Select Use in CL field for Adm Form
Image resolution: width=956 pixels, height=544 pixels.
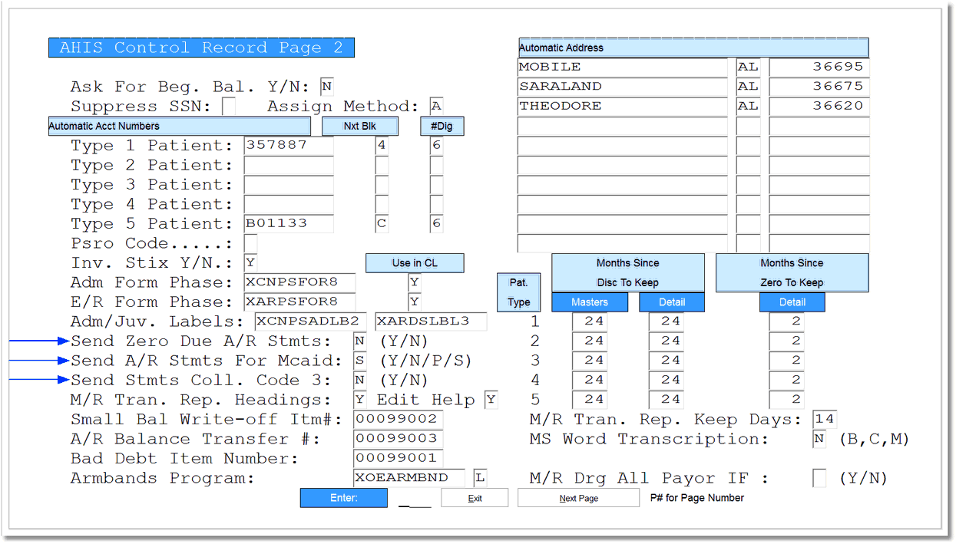[x=415, y=282]
